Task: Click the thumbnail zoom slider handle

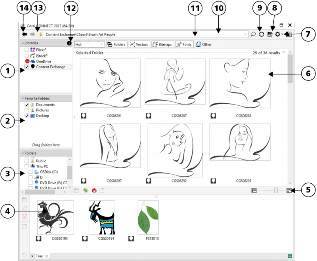Action: click(276, 191)
